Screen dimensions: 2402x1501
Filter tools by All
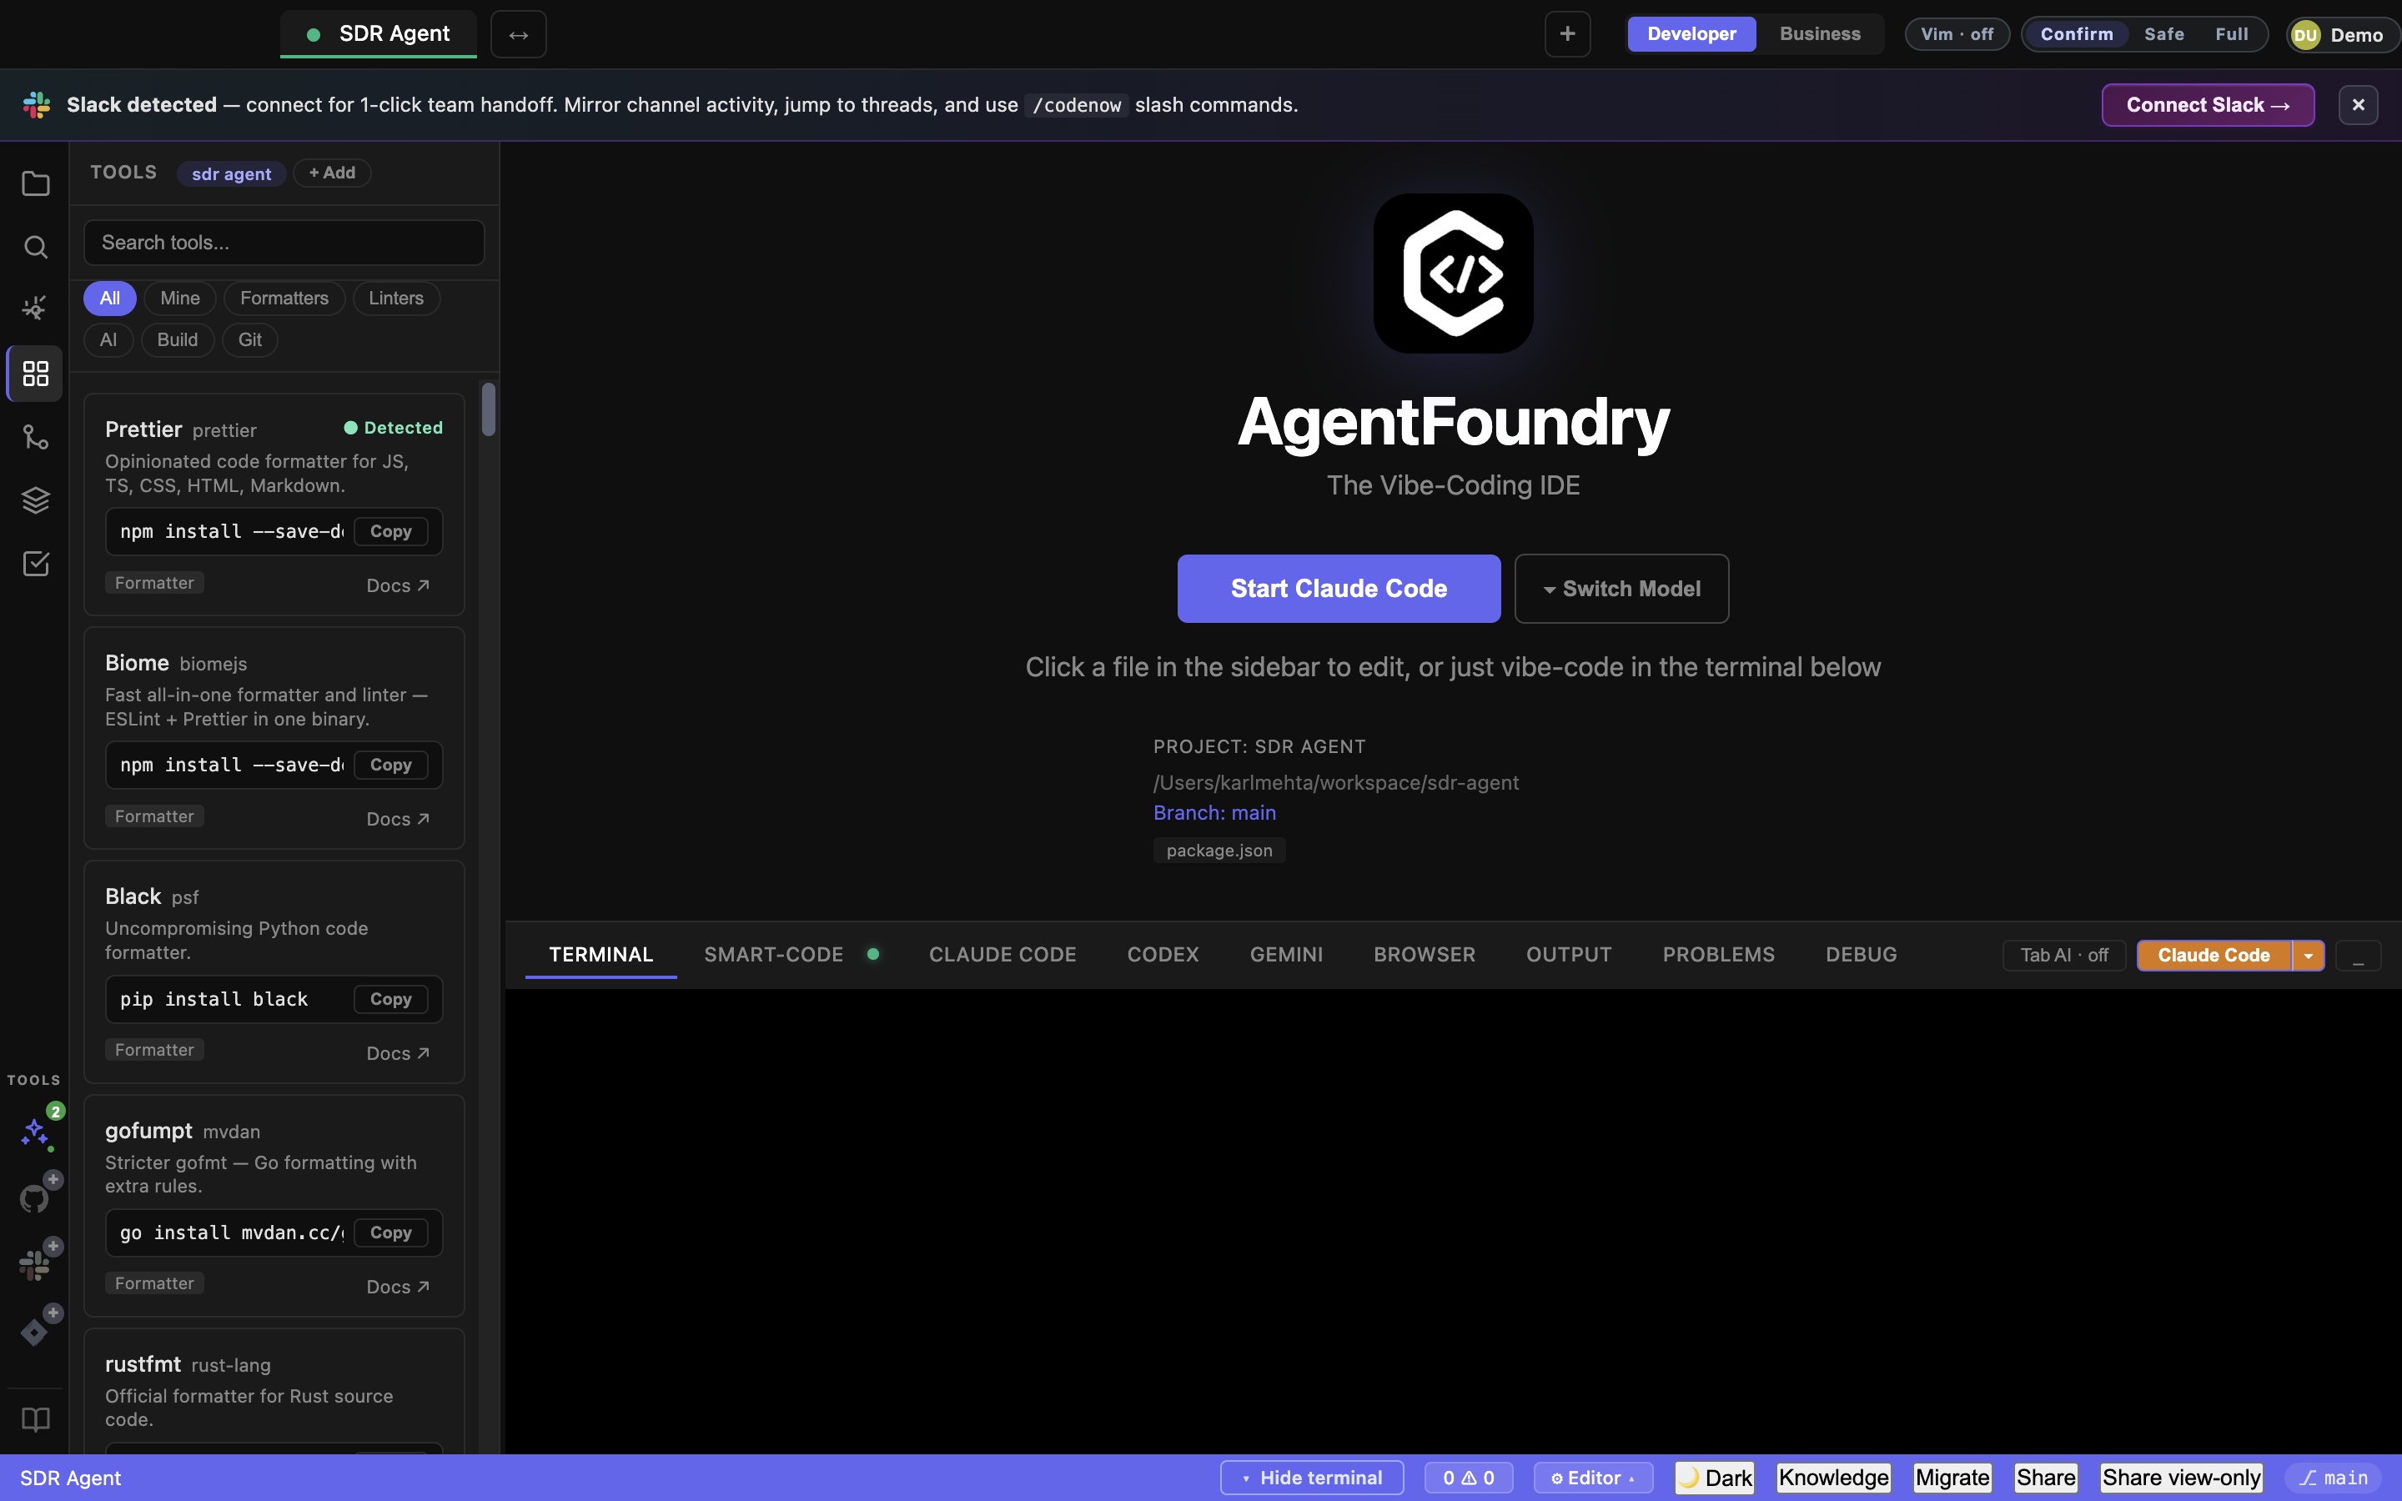tap(109, 298)
